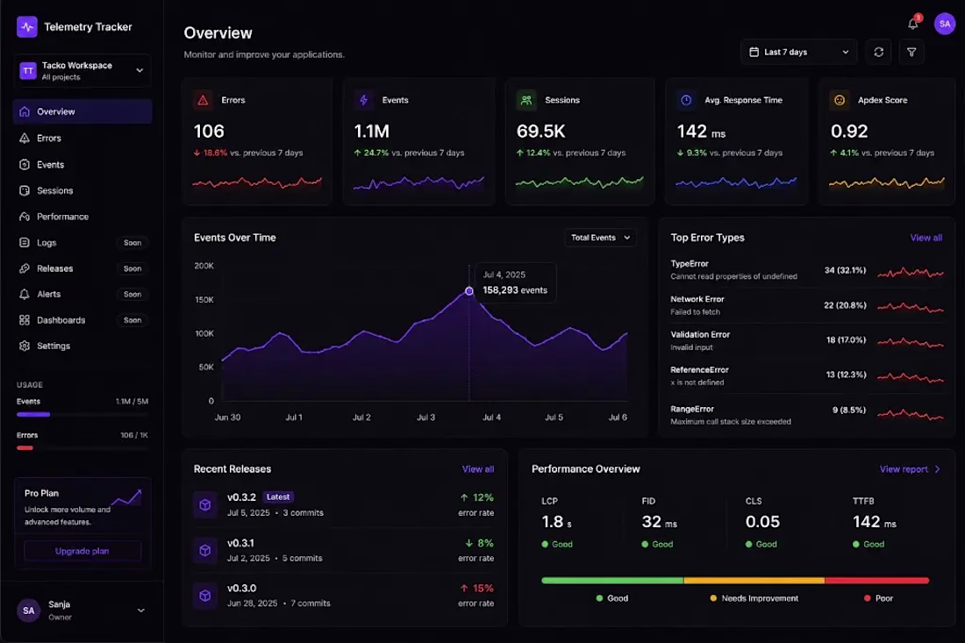The image size is (965, 643).
Task: Expand the Tacko Workspace selector
Action: pos(82,71)
